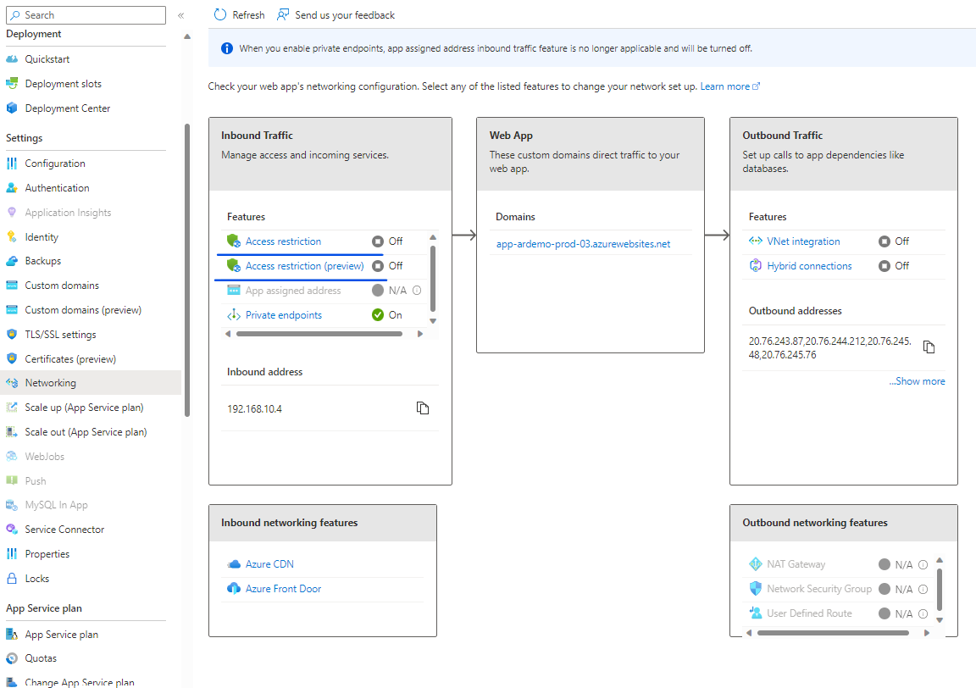
Task: Open the Deployment Center menu item
Action: [x=68, y=108]
